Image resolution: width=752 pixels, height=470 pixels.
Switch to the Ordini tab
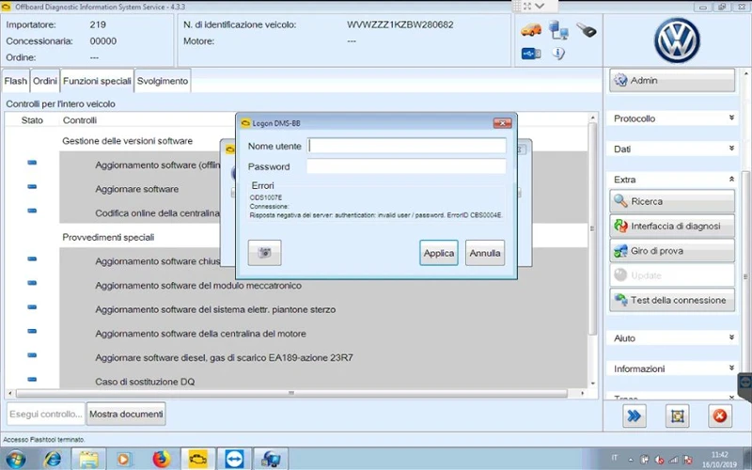tap(45, 81)
